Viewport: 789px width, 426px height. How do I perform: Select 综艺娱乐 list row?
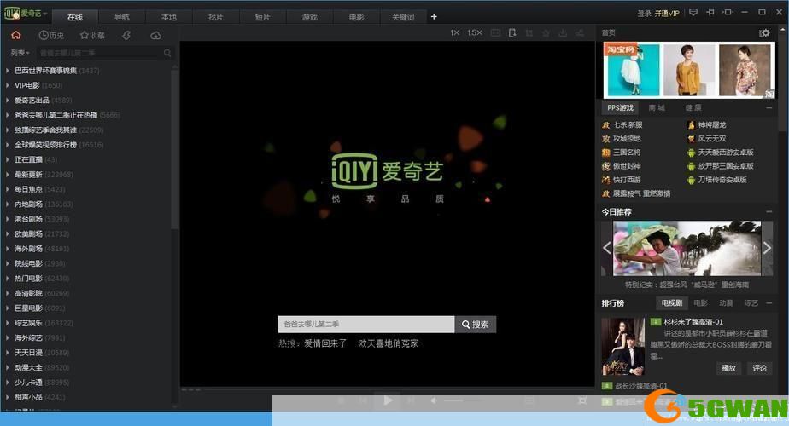(x=88, y=323)
